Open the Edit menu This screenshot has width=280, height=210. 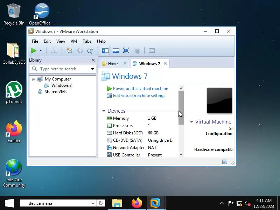click(47, 41)
